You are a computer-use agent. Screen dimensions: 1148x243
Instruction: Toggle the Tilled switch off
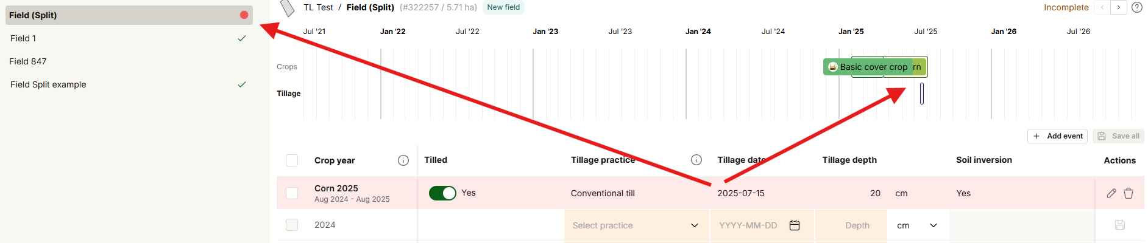click(x=442, y=193)
